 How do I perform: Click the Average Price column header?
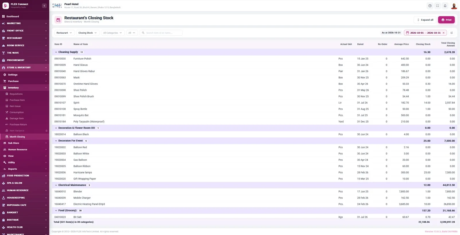pos(401,44)
